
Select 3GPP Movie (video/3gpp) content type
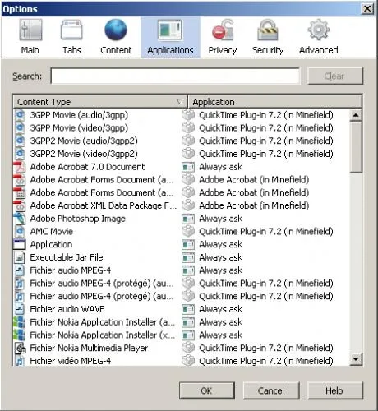[79, 127]
